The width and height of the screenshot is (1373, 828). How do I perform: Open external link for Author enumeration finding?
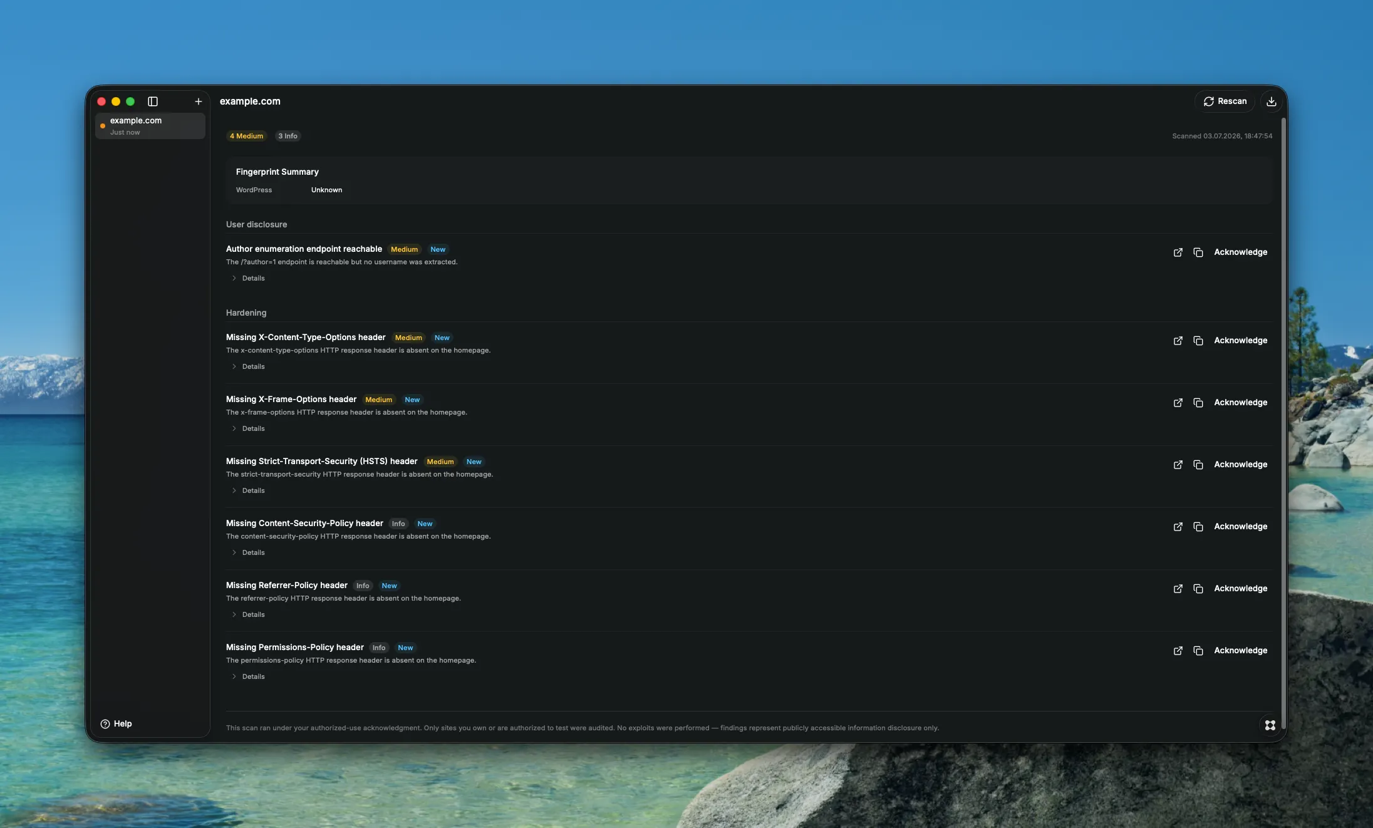(x=1178, y=252)
